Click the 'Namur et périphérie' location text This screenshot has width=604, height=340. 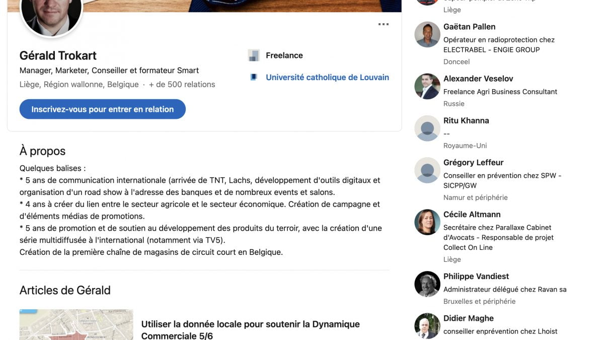click(x=476, y=197)
